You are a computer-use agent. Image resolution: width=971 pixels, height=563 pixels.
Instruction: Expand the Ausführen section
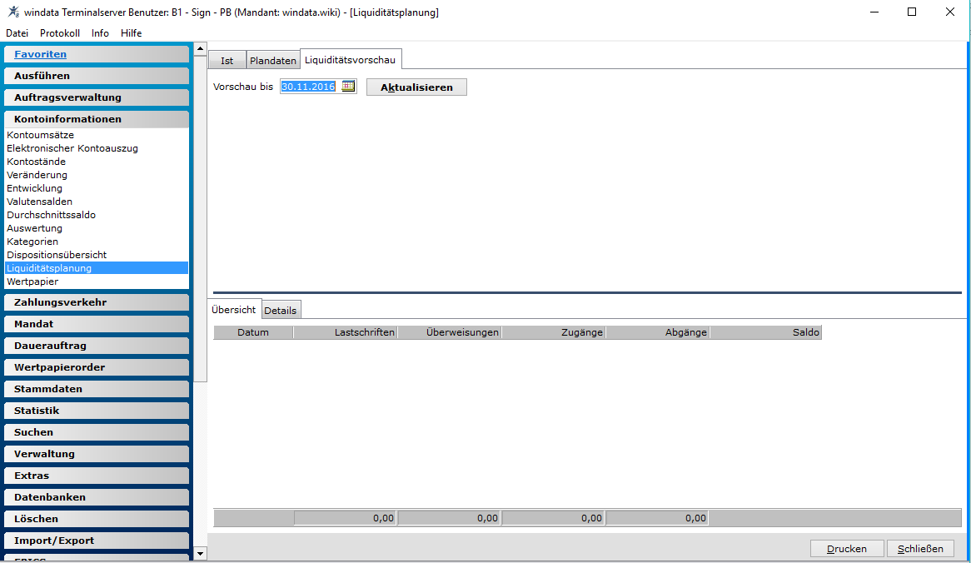97,76
